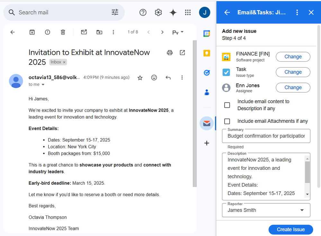
Task: Add emoji reaction to message
Action: 154,77
